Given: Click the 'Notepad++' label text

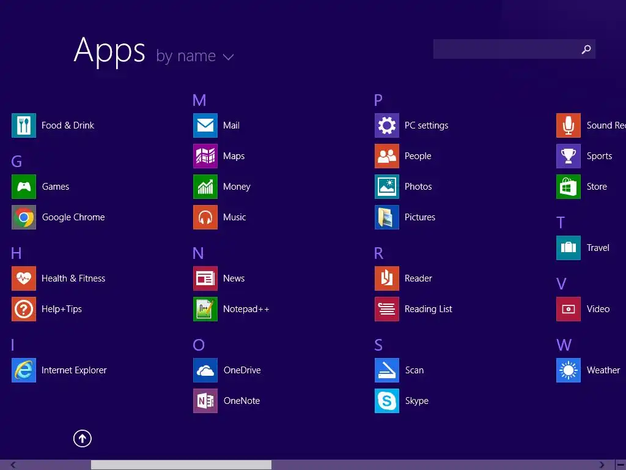Looking at the screenshot, I should click(246, 309).
